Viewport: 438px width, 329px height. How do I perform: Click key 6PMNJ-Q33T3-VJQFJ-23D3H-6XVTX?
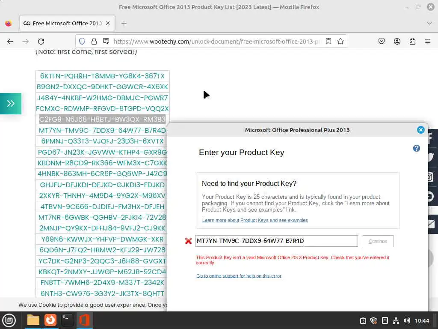point(102,141)
